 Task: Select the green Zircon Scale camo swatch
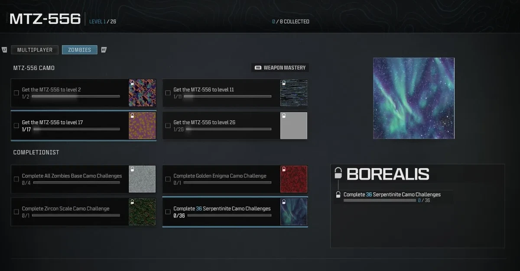click(142, 212)
